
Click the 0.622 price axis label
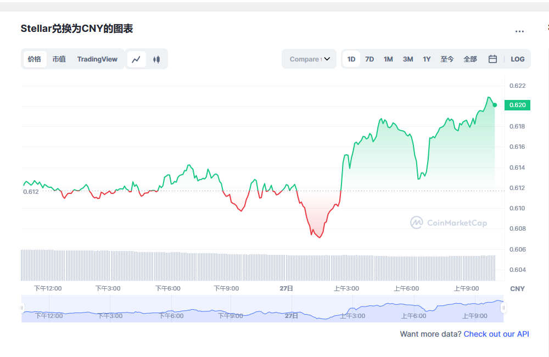(518, 86)
